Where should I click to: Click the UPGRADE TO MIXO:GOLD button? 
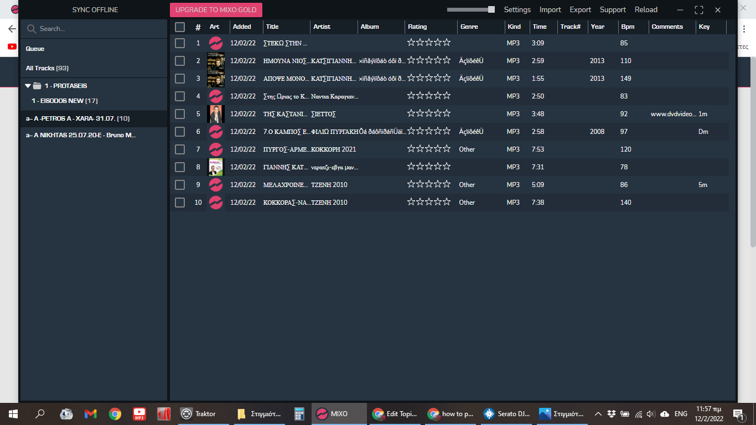tap(216, 9)
